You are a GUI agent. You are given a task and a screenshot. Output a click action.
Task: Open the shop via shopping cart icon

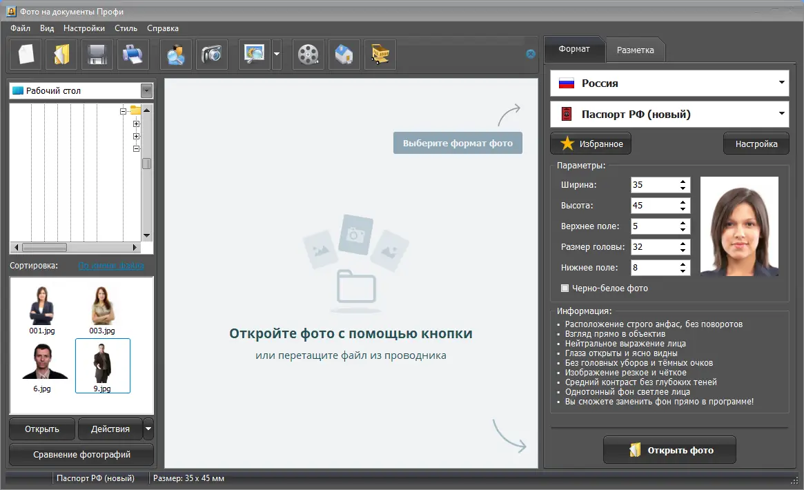click(380, 55)
